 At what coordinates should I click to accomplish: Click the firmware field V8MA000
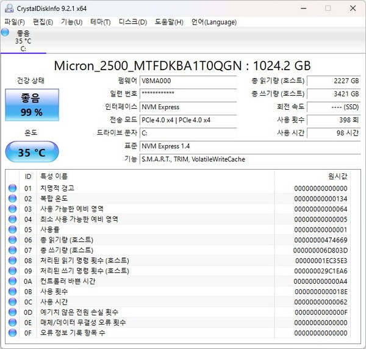[x=188, y=81]
